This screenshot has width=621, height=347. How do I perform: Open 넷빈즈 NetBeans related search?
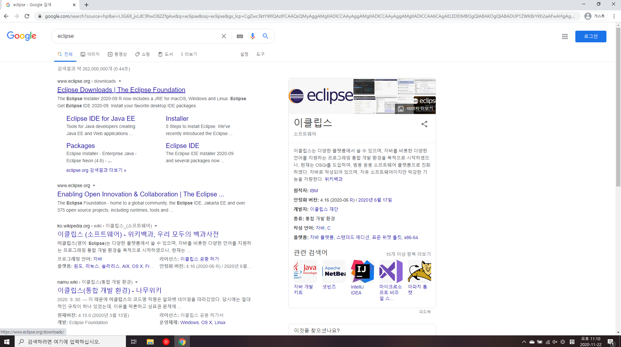[x=334, y=275]
